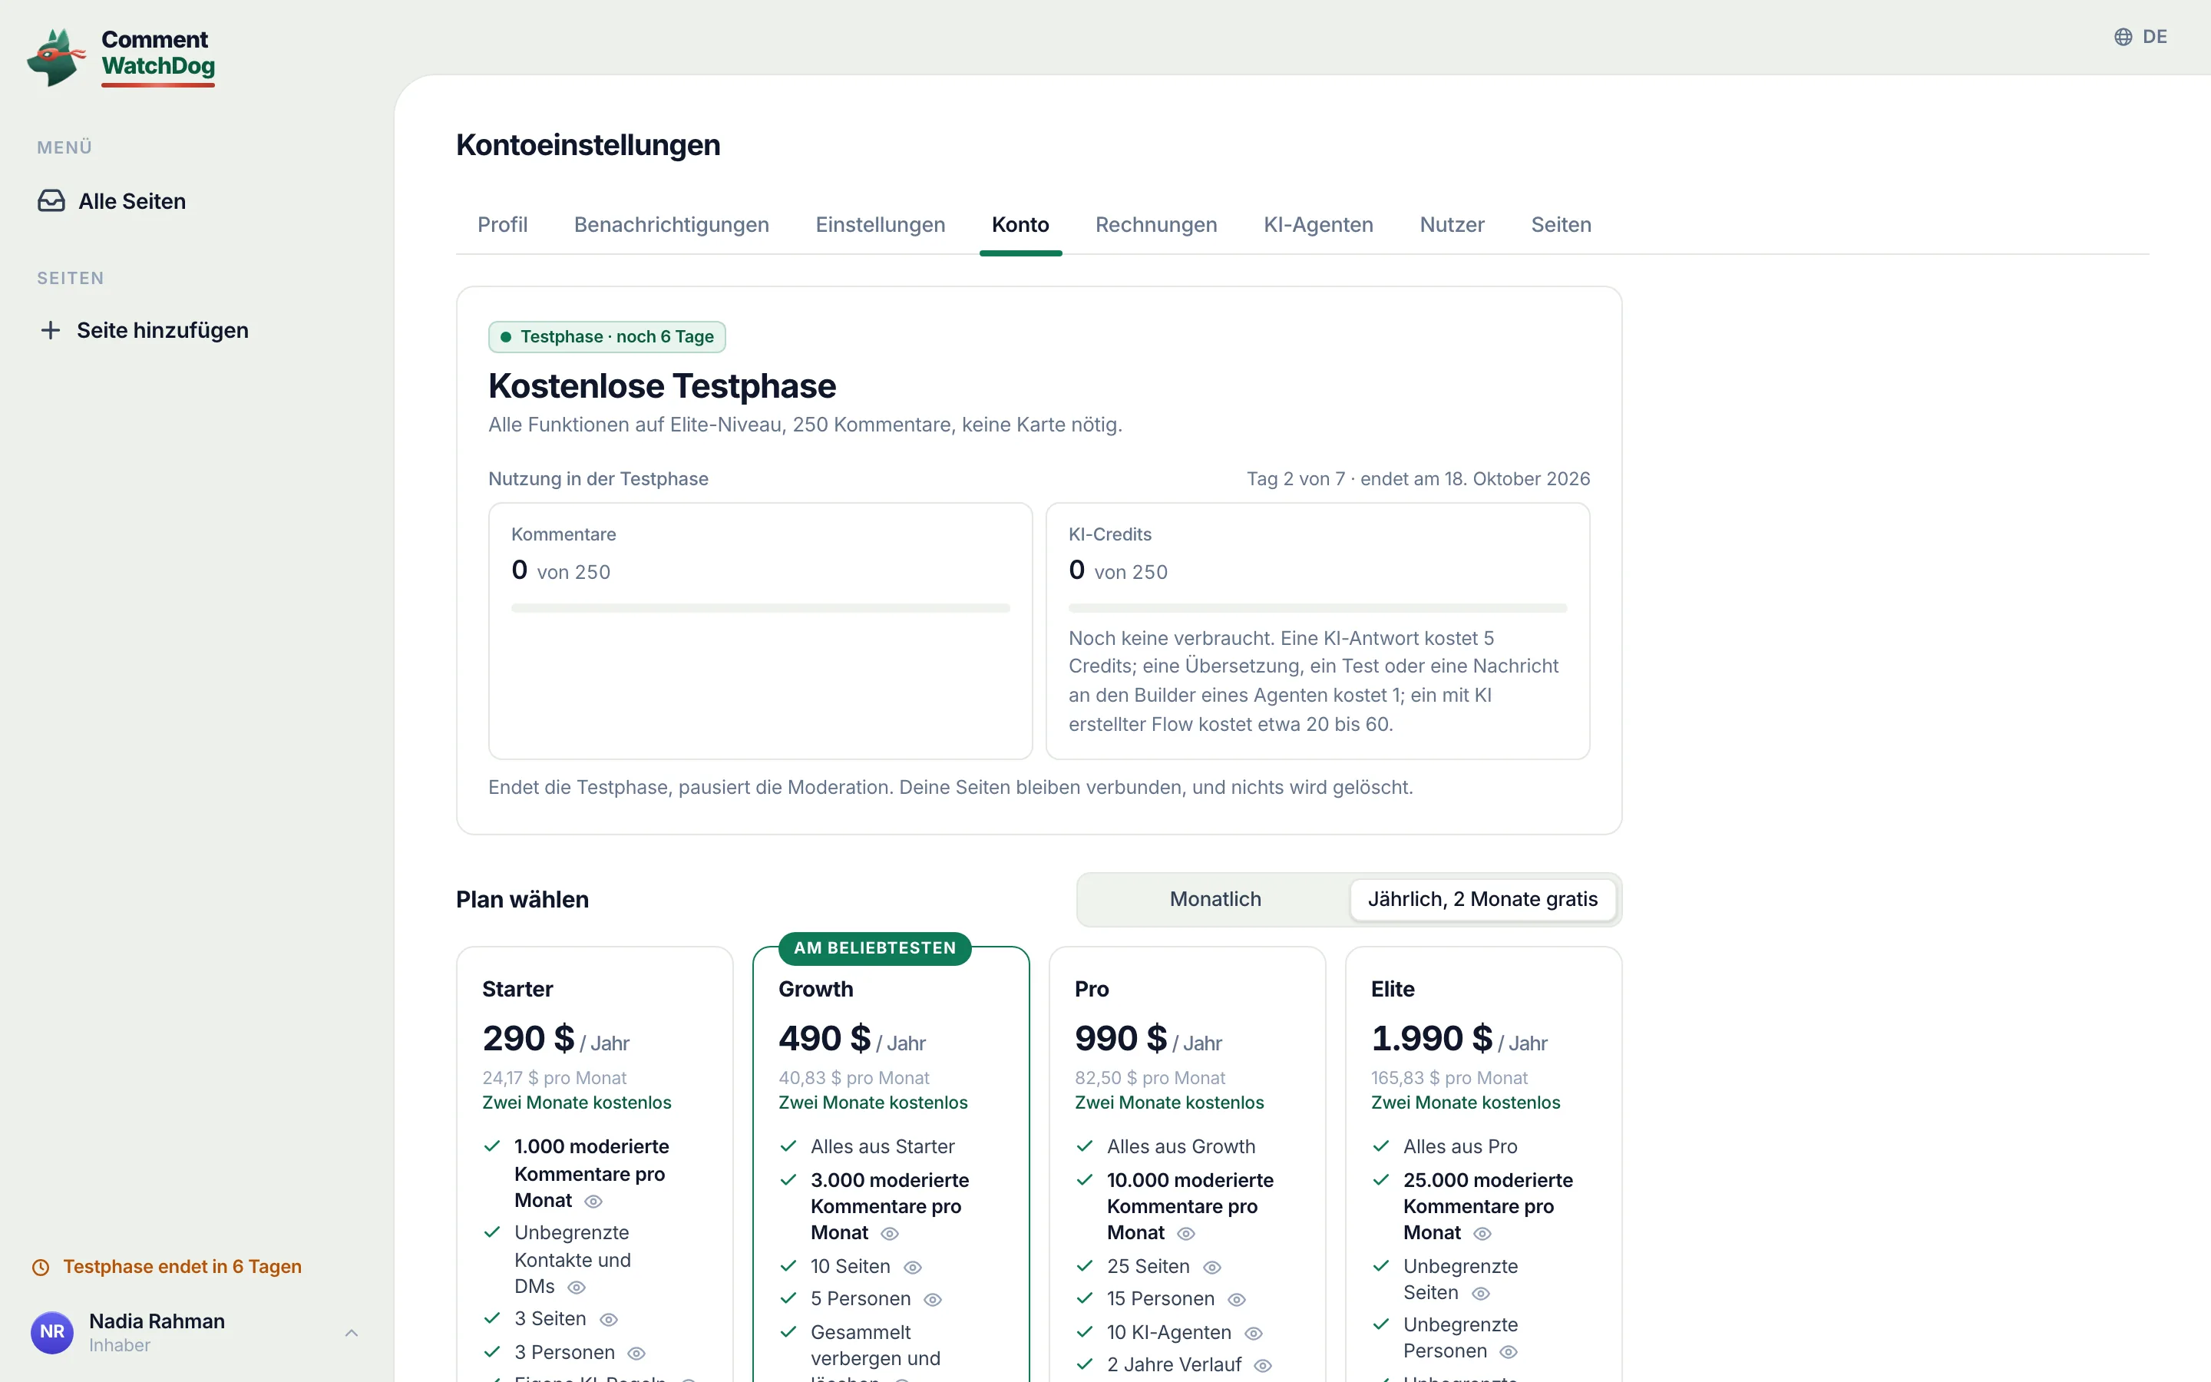Click the plus icon for Seite hinzufügen
This screenshot has height=1382, width=2211.
click(50, 330)
